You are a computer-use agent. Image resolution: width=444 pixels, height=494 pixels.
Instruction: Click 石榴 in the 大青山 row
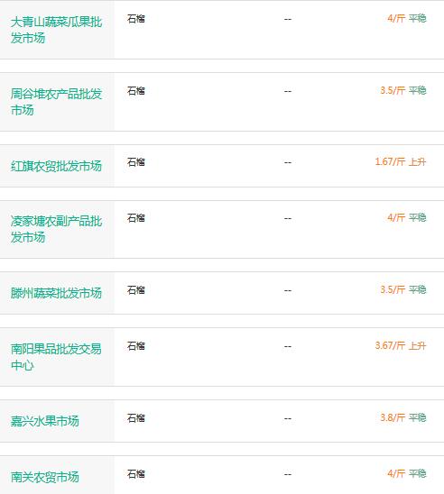[x=136, y=19]
